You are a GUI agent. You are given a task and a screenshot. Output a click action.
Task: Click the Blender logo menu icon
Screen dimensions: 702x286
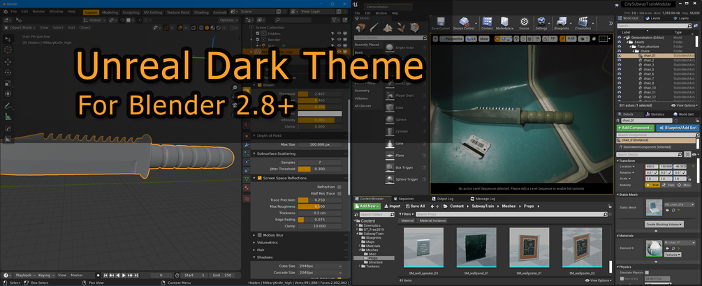4,10
